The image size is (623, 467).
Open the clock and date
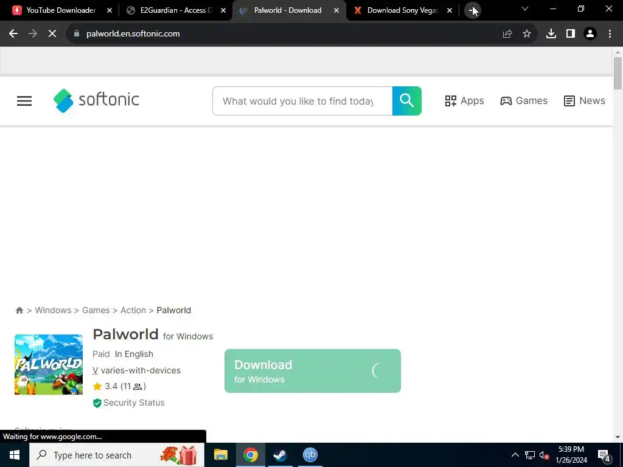point(571,455)
